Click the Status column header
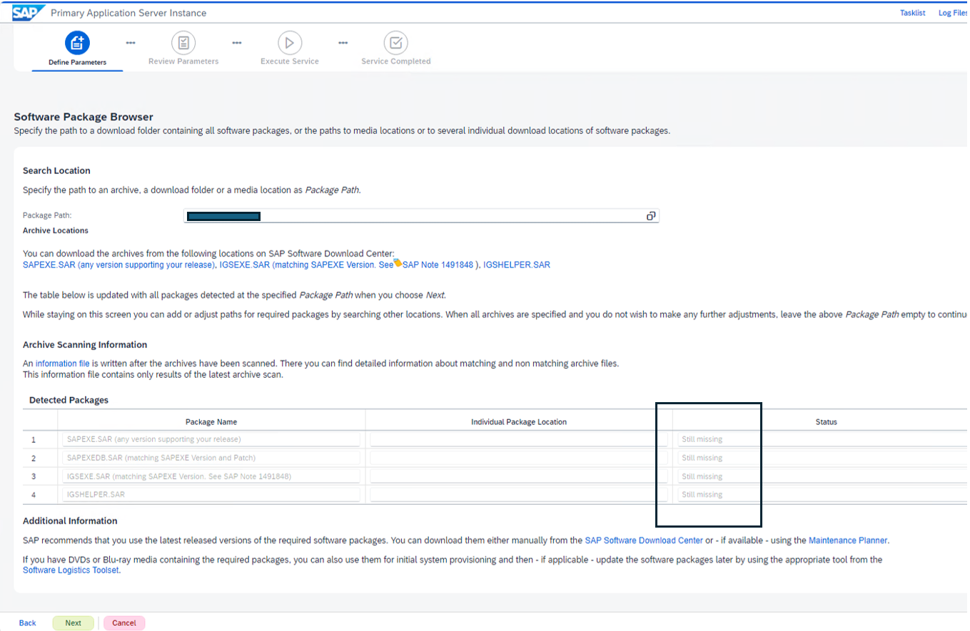 coord(827,422)
